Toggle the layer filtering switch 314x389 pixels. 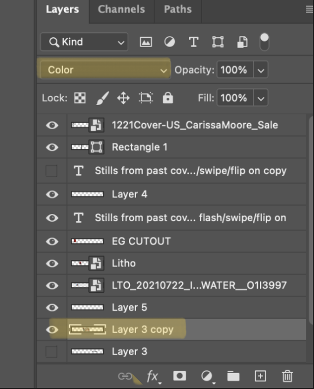(264, 42)
